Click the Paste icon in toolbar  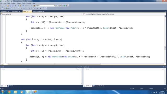20,6
